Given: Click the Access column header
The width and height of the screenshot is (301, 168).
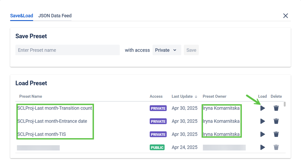Looking at the screenshot, I should click(x=156, y=97).
